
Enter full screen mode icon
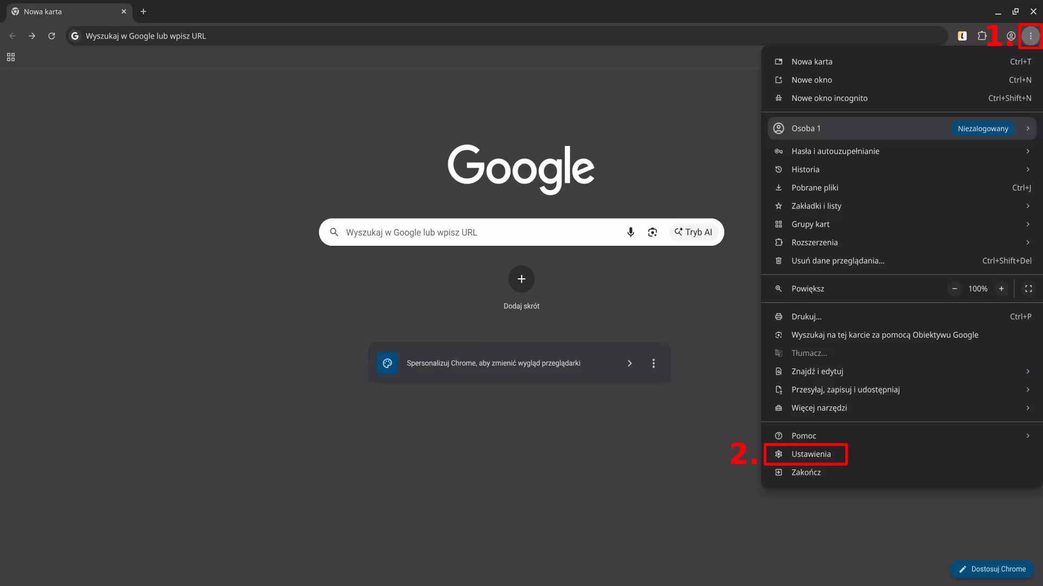pyautogui.click(x=1028, y=289)
